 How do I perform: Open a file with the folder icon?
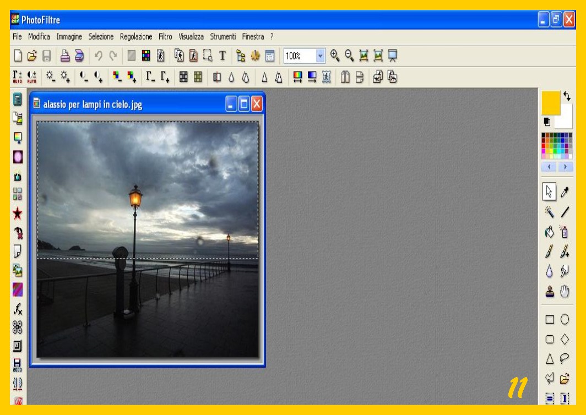[x=32, y=56]
